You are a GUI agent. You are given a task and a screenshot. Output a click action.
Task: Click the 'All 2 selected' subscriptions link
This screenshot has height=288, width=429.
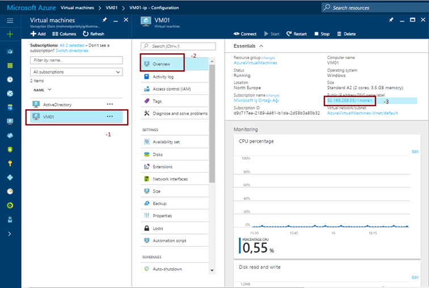tap(72, 45)
